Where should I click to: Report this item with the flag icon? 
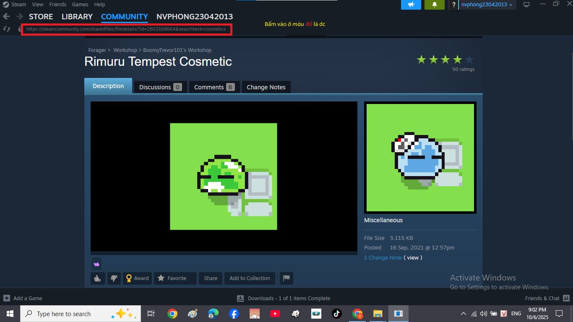click(x=286, y=278)
